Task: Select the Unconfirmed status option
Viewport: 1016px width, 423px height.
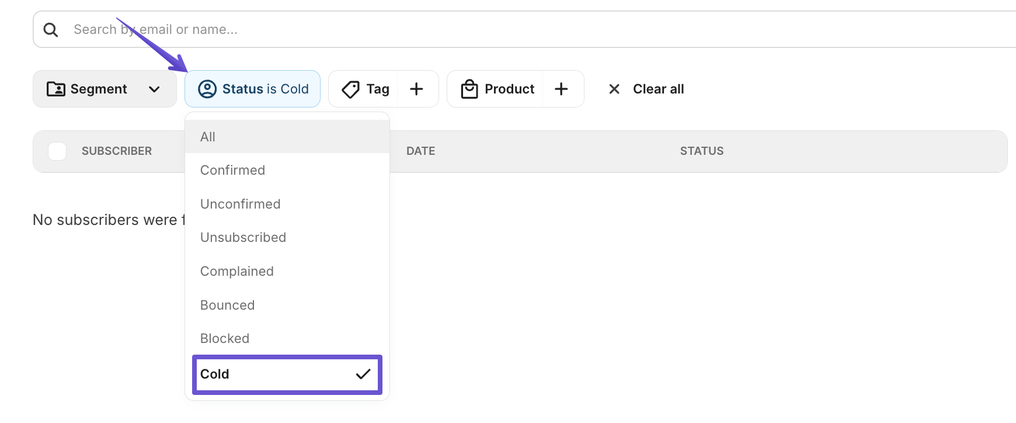Action: point(287,204)
